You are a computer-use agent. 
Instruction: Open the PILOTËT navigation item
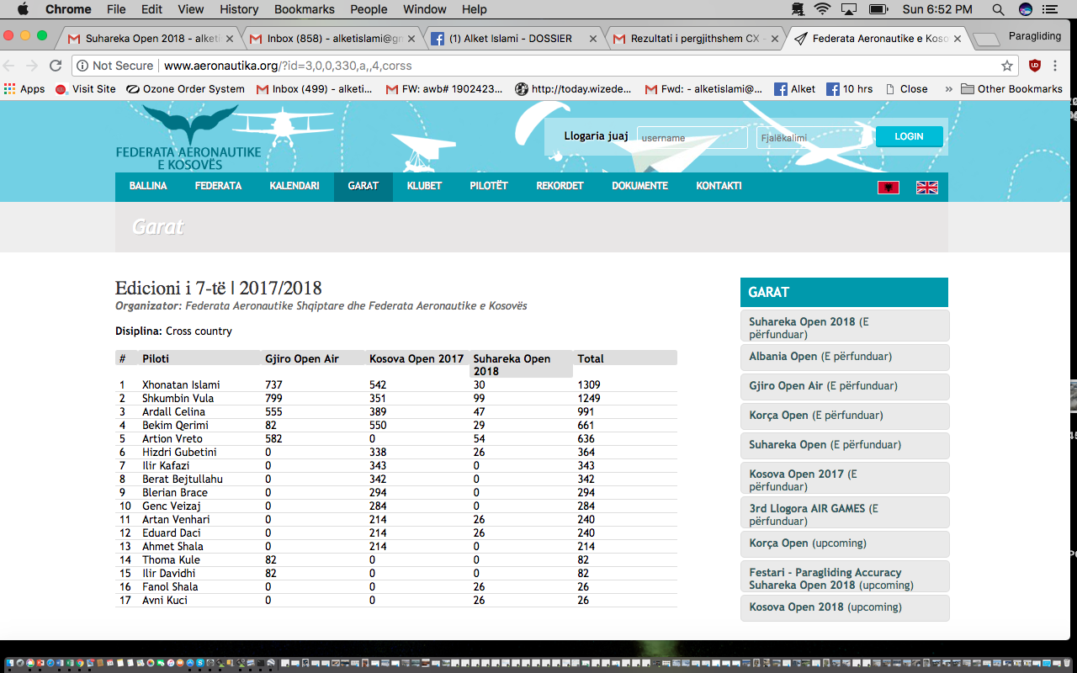point(489,186)
